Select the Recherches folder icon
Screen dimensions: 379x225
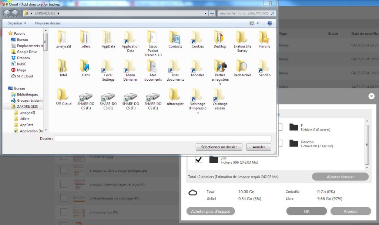pyautogui.click(x=242, y=66)
